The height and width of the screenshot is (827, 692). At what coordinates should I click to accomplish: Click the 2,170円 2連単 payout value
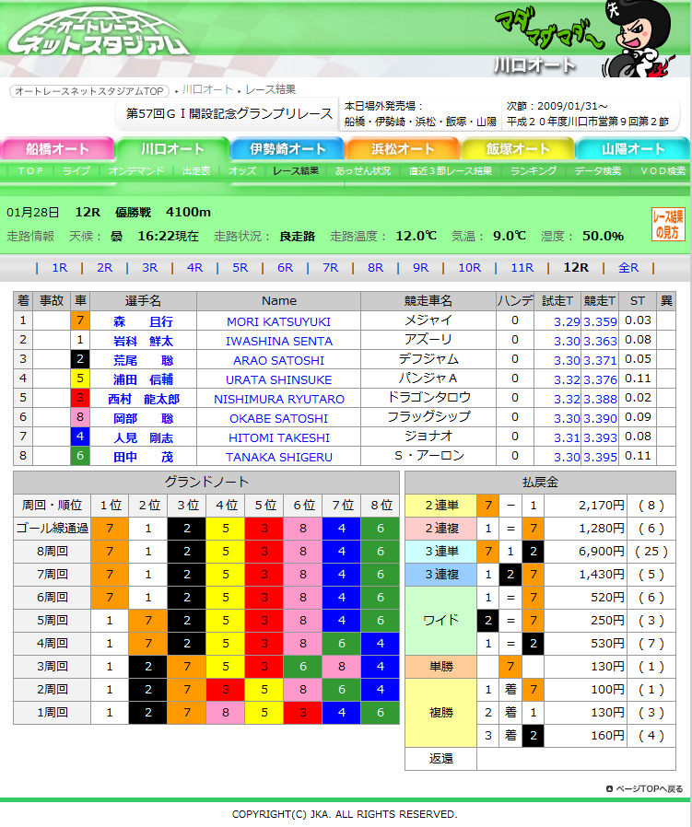pyautogui.click(x=601, y=506)
